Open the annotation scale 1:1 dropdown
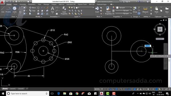The width and height of the screenshot is (171, 96). (x=144, y=89)
